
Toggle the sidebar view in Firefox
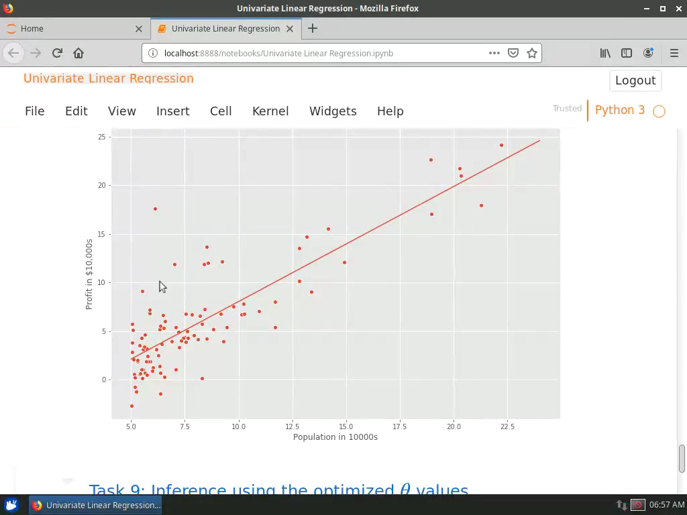click(x=626, y=53)
